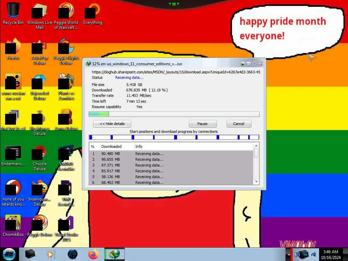Image resolution: width=348 pixels, height=261 pixels.
Task: Click the connections list scrollbar thumb
Action: [256, 153]
